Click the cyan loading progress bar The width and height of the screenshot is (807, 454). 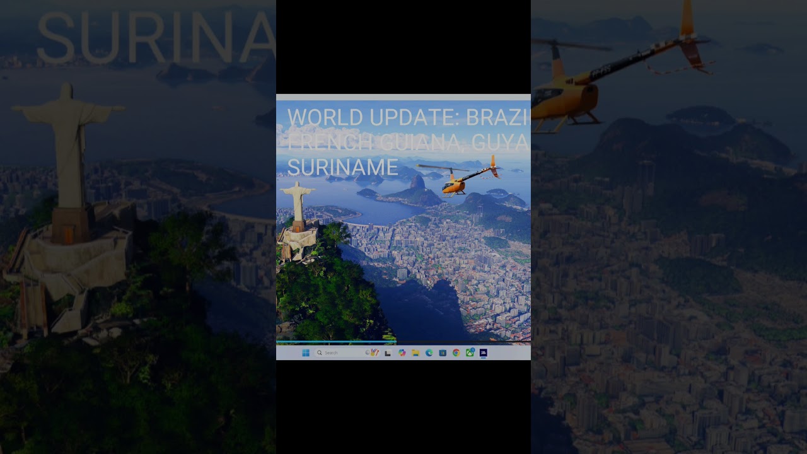(x=337, y=342)
